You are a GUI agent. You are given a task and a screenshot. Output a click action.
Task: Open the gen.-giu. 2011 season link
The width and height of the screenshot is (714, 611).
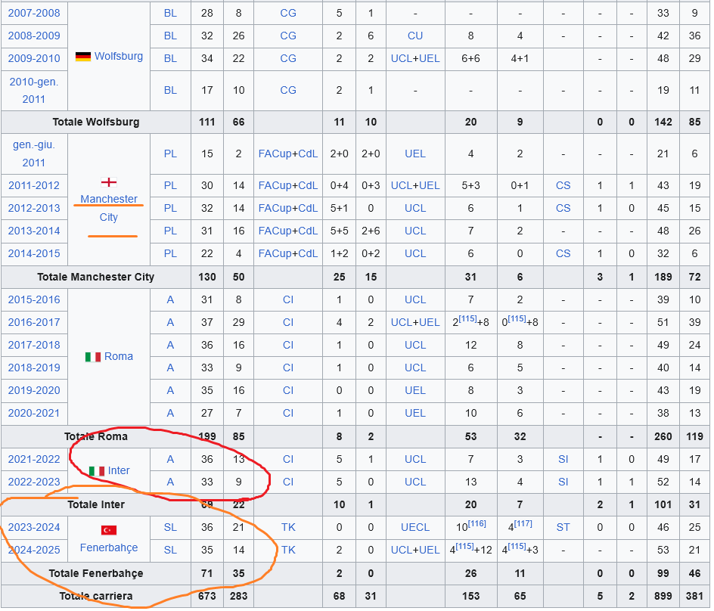click(34, 154)
